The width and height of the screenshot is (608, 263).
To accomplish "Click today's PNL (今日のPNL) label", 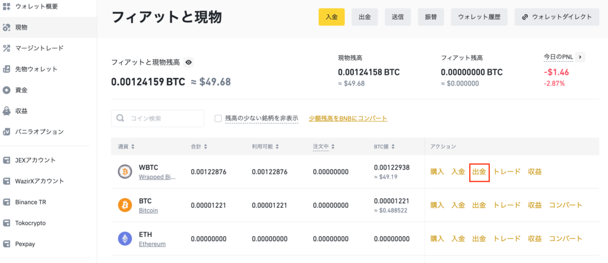I will 558,58.
